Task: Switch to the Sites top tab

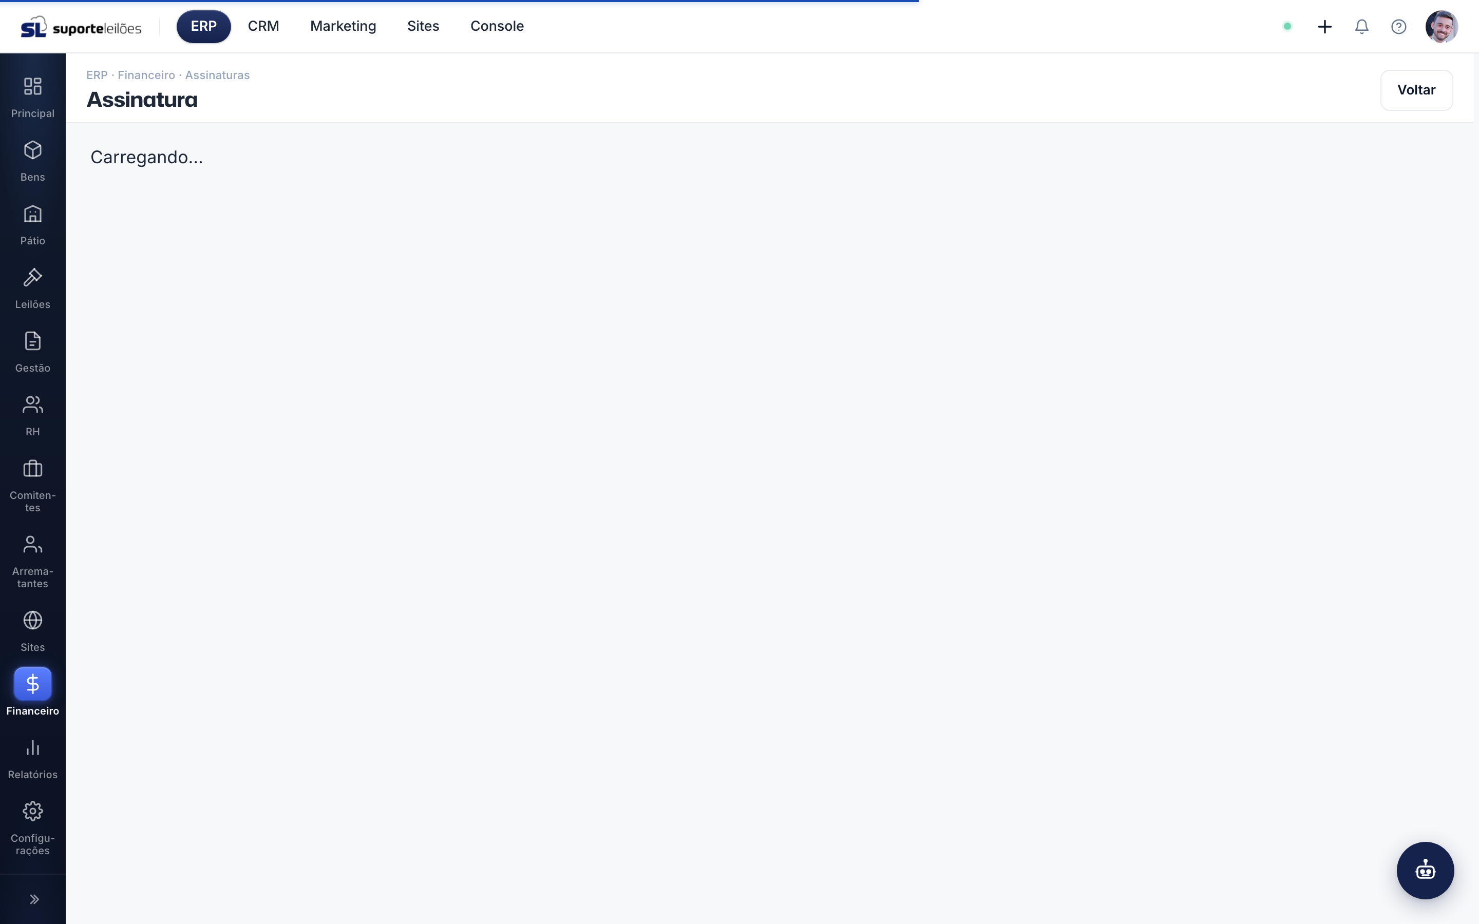Action: (423, 26)
